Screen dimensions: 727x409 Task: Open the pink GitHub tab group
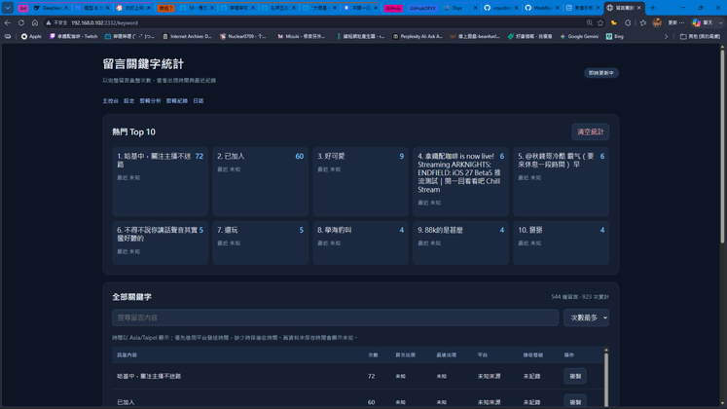click(x=393, y=9)
